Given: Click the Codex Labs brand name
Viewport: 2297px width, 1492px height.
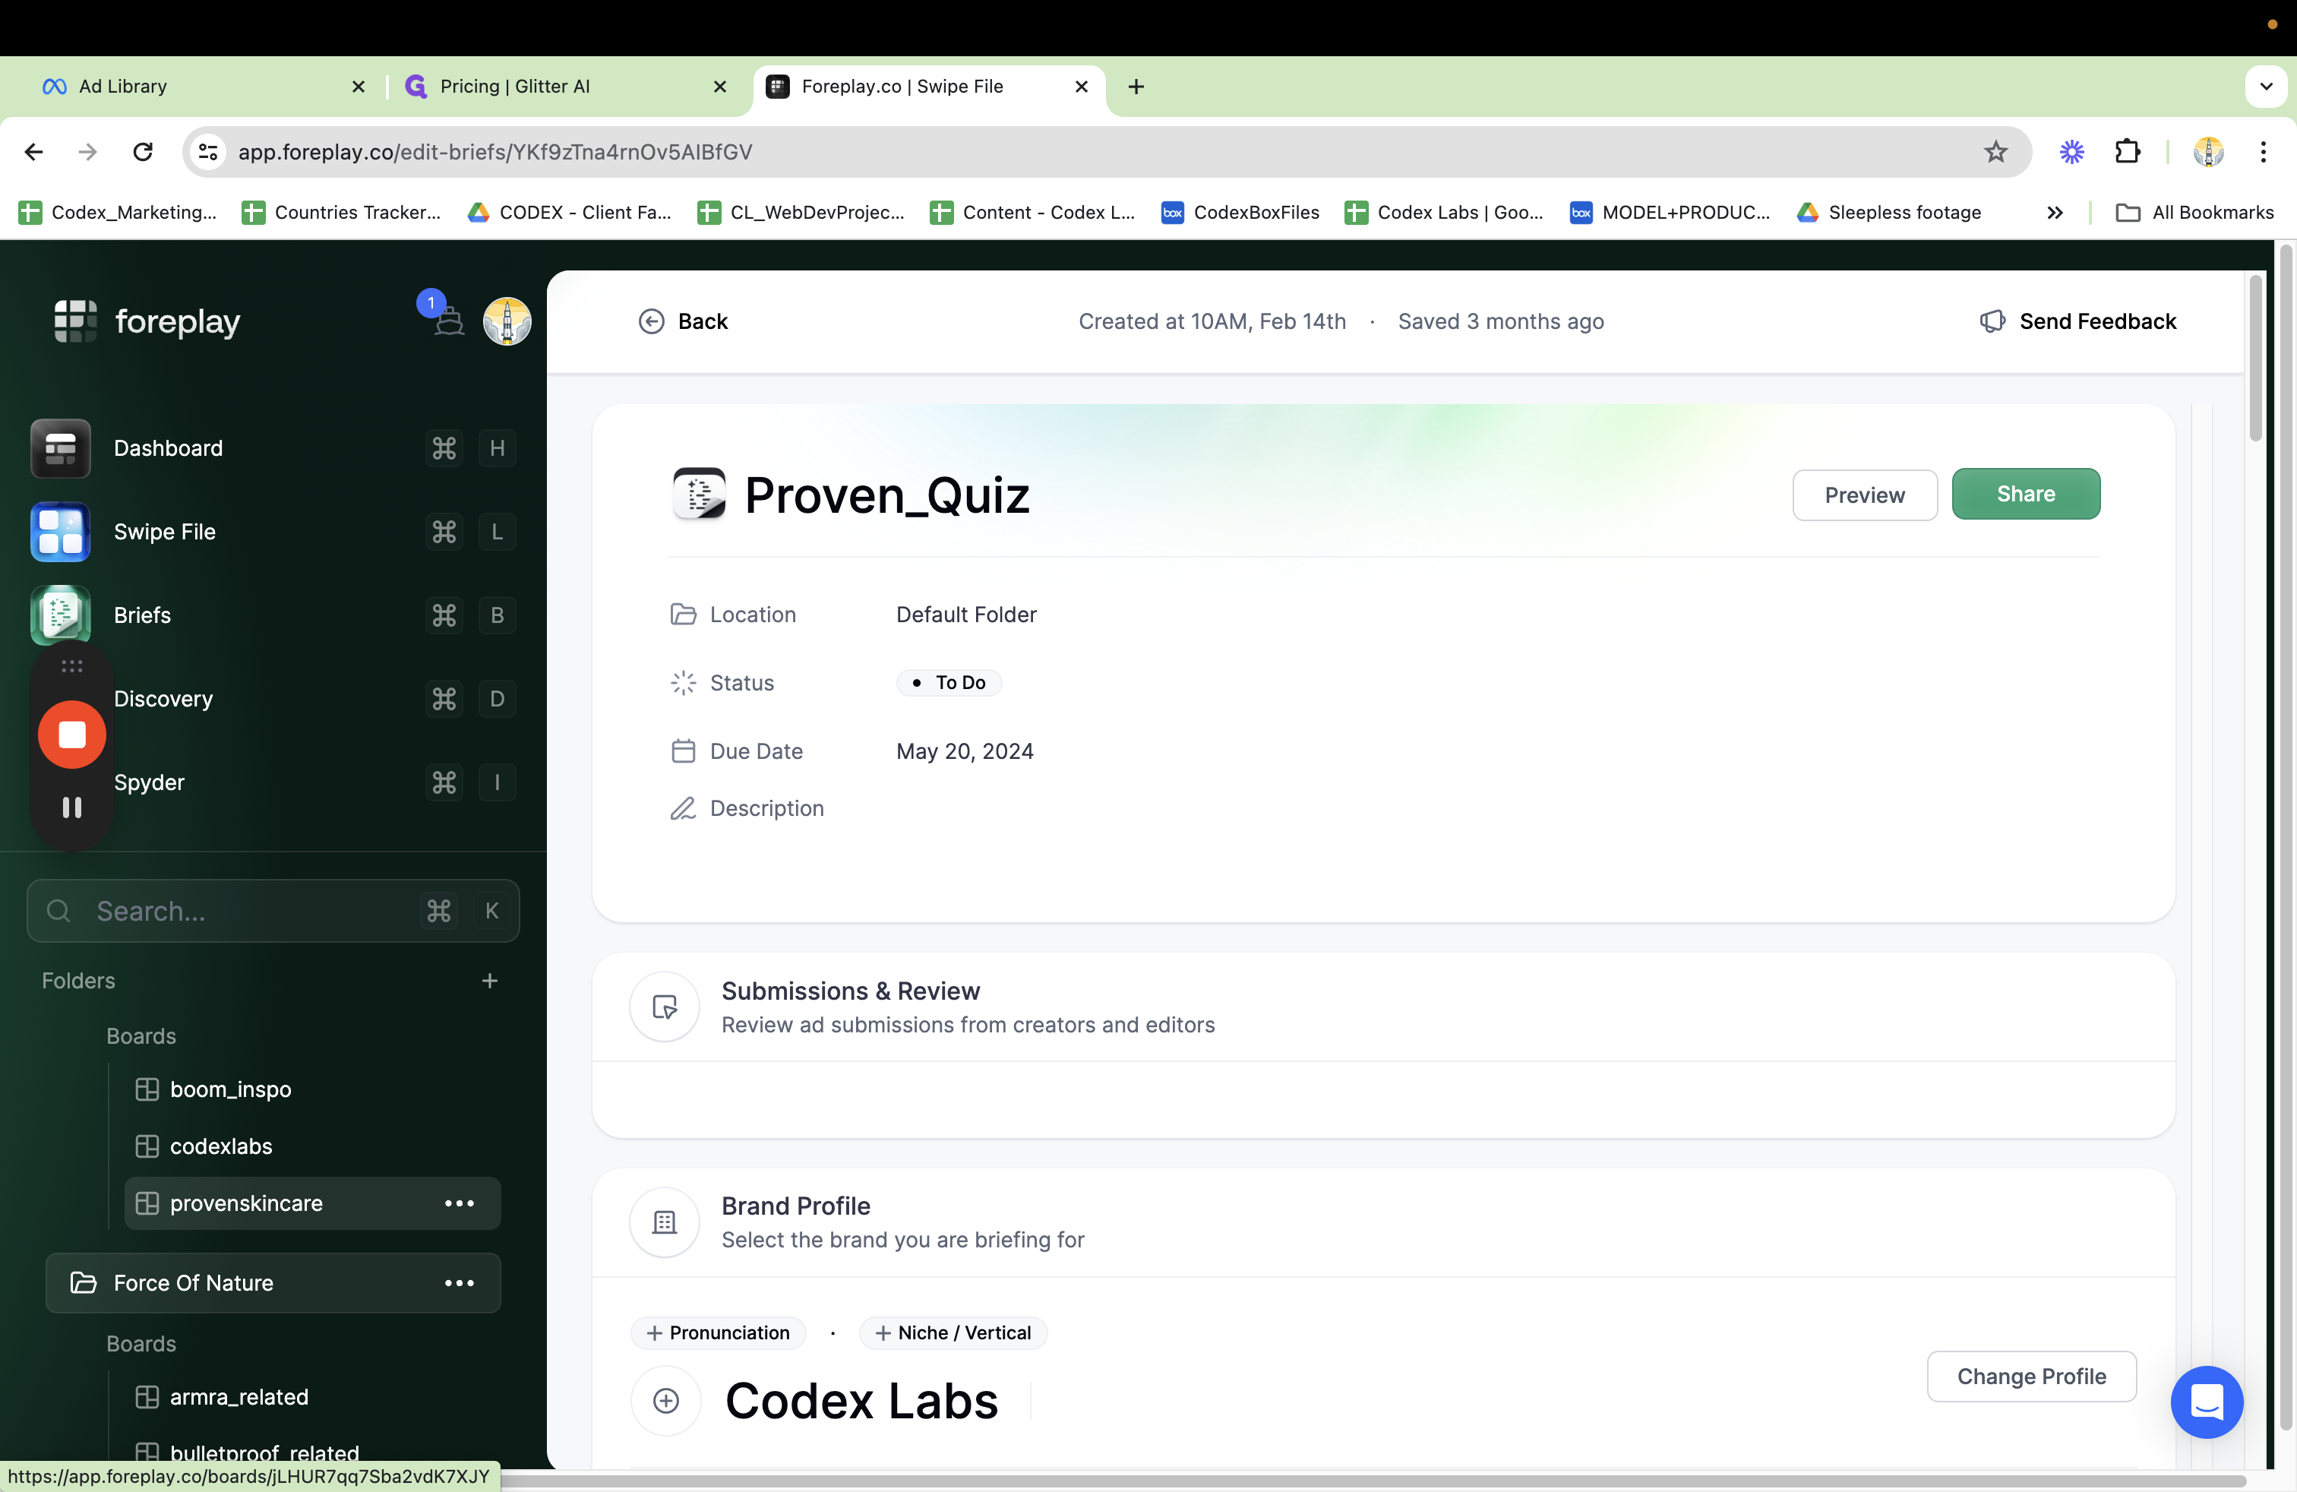Looking at the screenshot, I should point(861,1400).
